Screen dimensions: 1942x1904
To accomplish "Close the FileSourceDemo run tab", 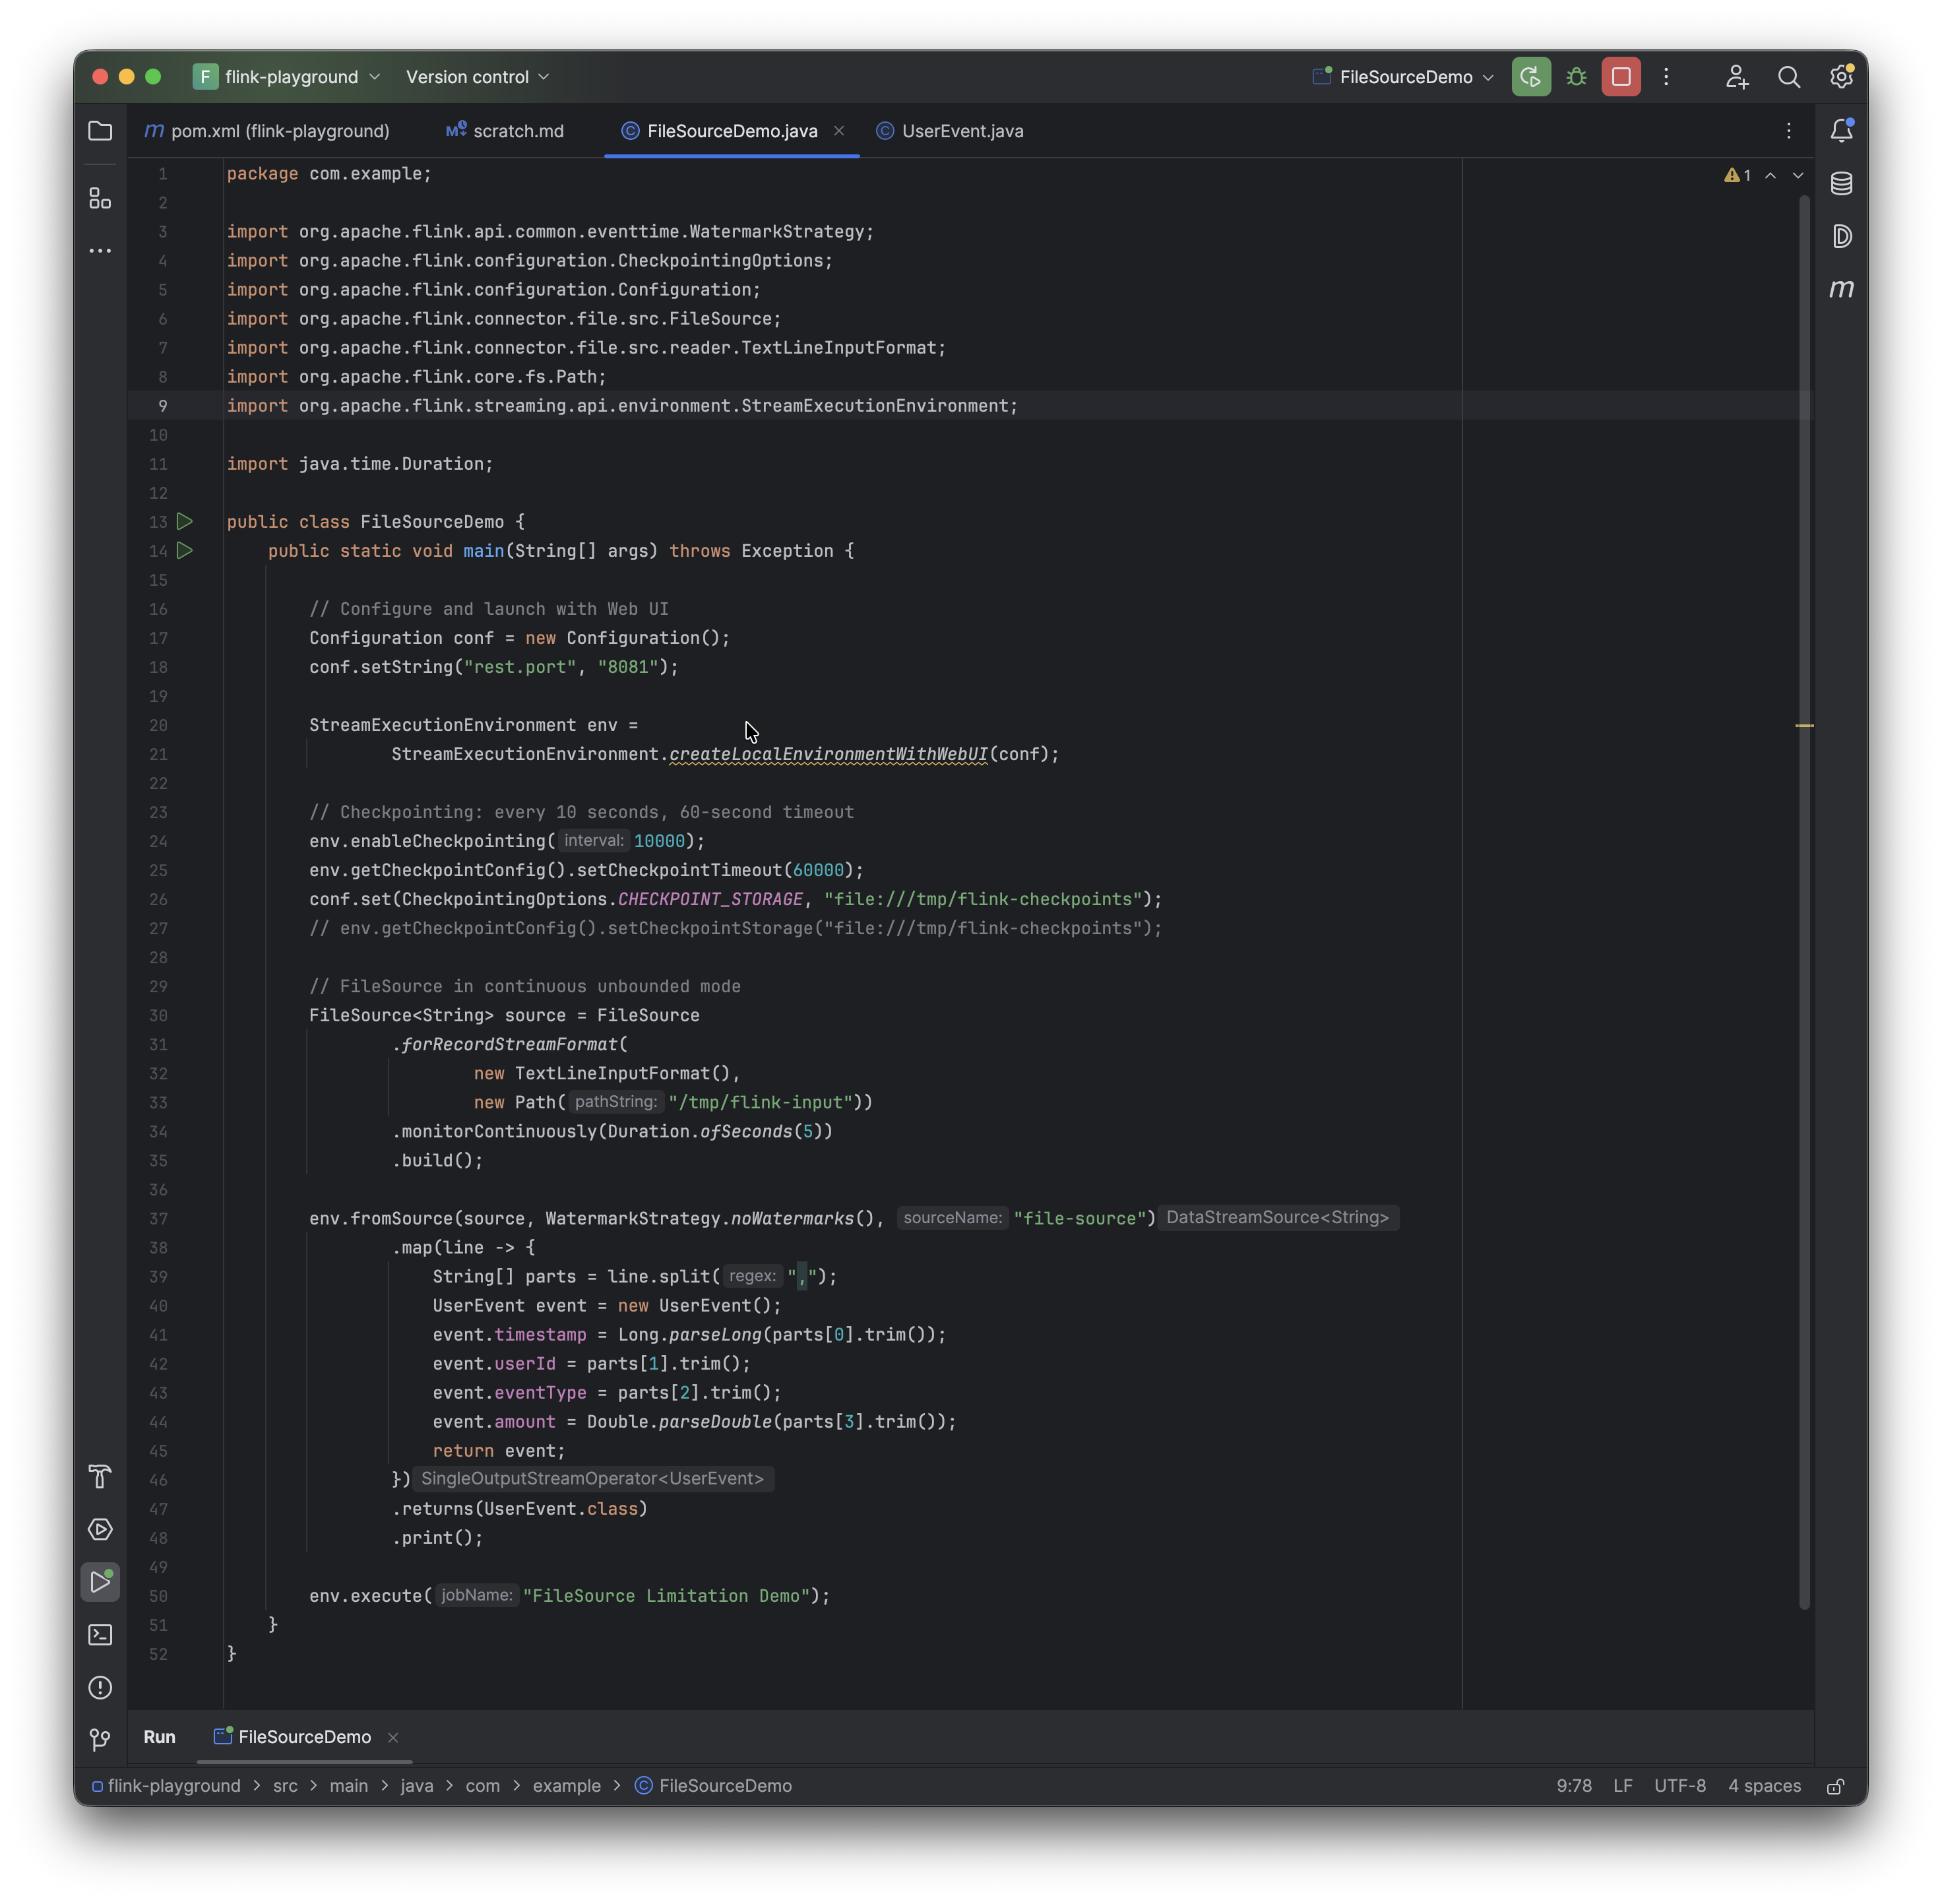I will point(393,1738).
